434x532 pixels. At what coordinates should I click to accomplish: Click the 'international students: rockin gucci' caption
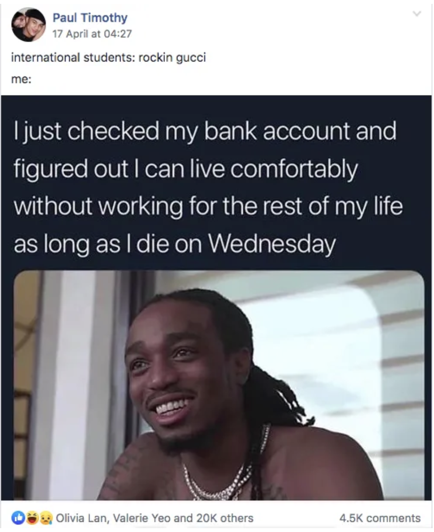[x=108, y=58]
